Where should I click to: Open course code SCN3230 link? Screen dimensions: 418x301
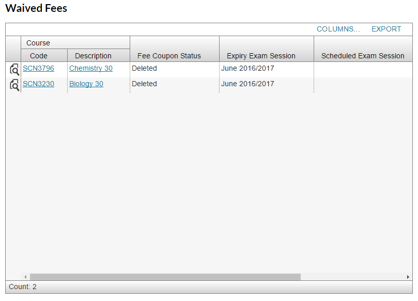38,84
